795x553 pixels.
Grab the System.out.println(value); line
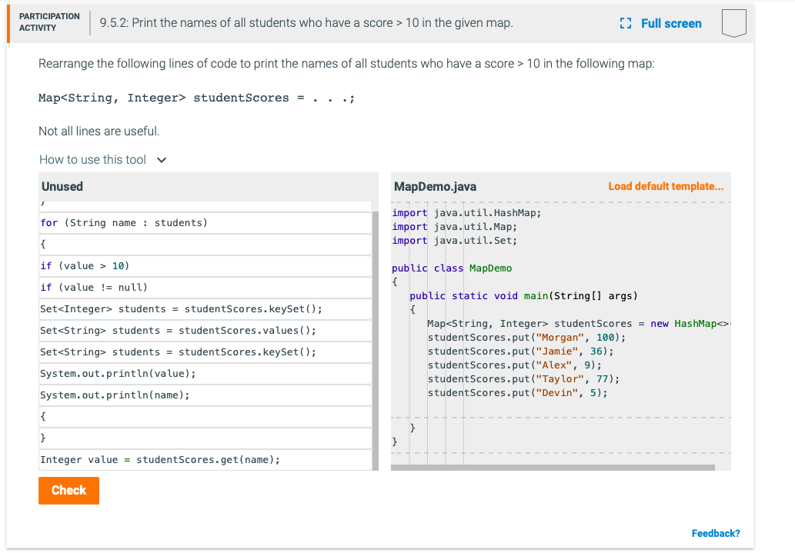pos(118,374)
